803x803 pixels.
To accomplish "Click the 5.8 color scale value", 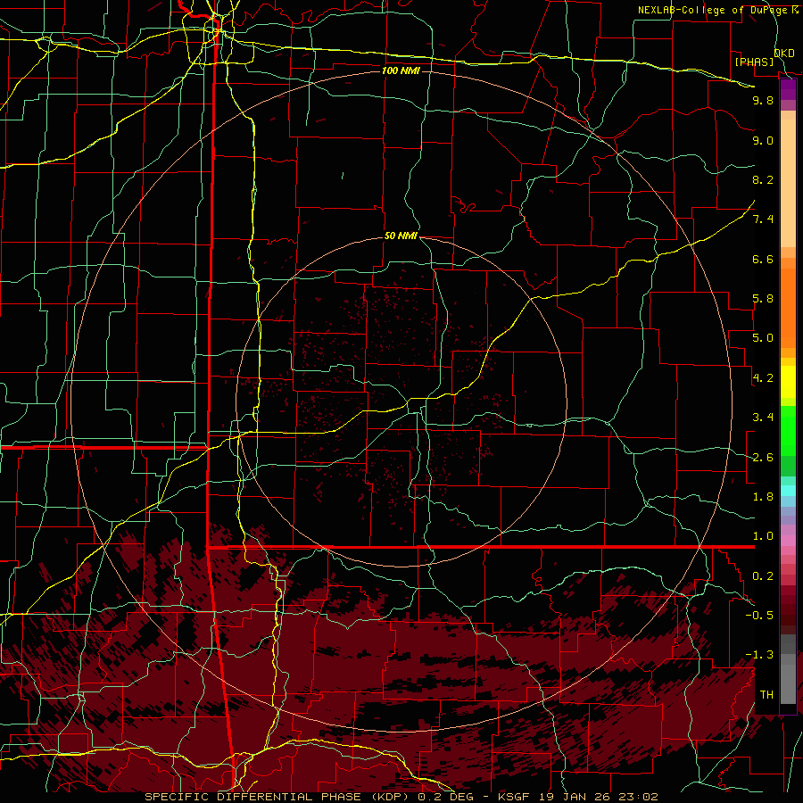I will (x=763, y=299).
